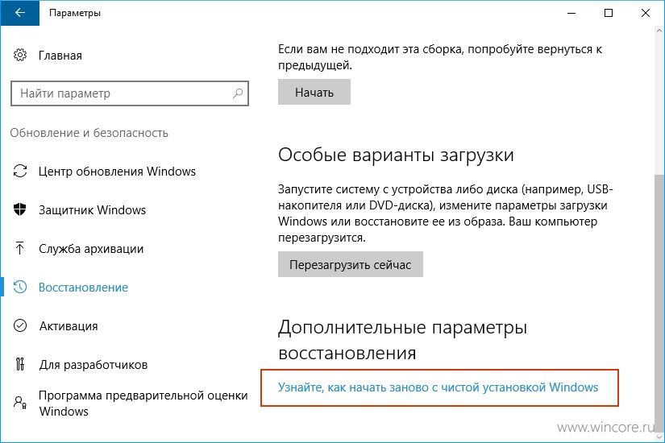Click the back arrow icon
Screen dimensions: 665x443
pos(20,13)
